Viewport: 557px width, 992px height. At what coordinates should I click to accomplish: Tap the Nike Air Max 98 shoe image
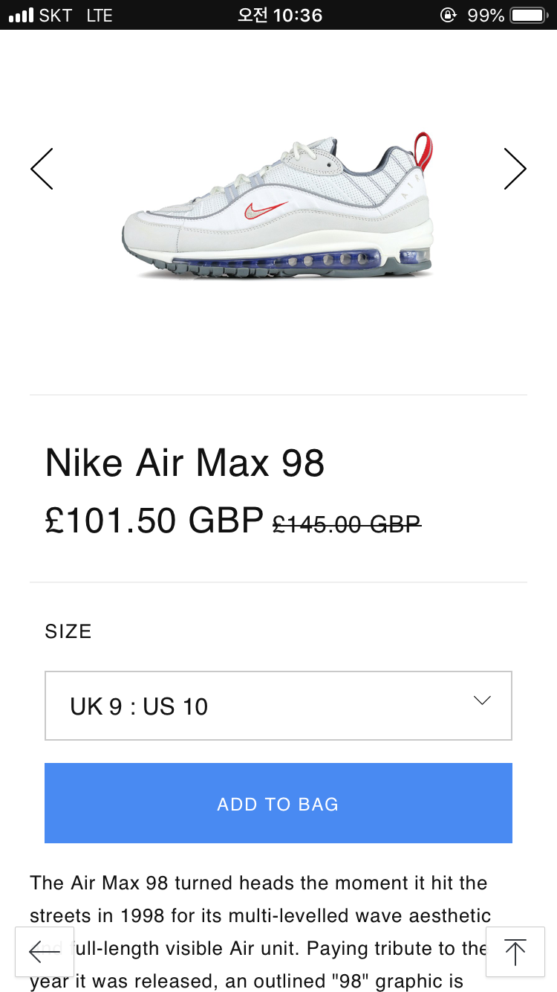pyautogui.click(x=278, y=208)
